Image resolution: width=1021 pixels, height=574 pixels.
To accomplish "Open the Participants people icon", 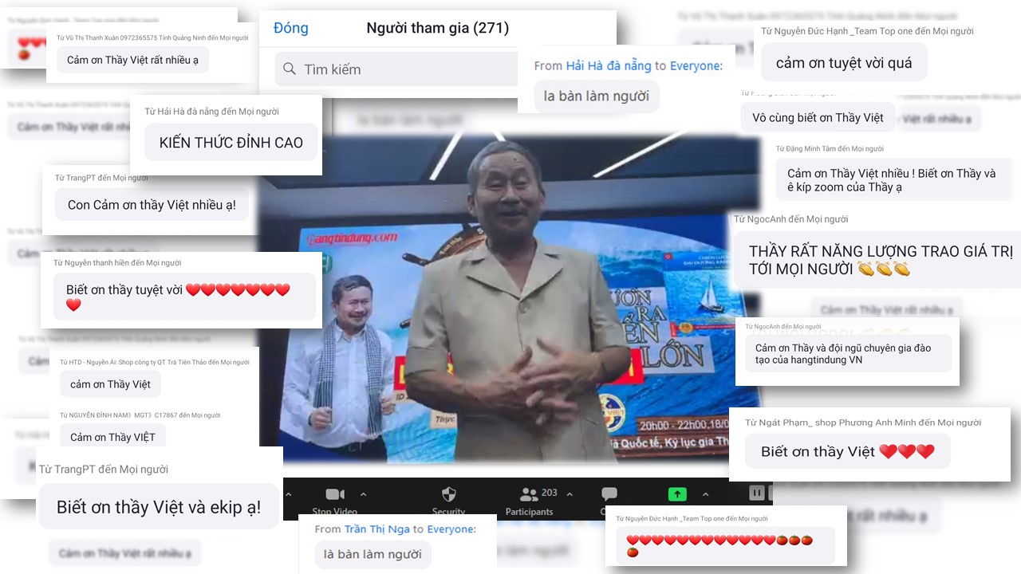I will [529, 494].
